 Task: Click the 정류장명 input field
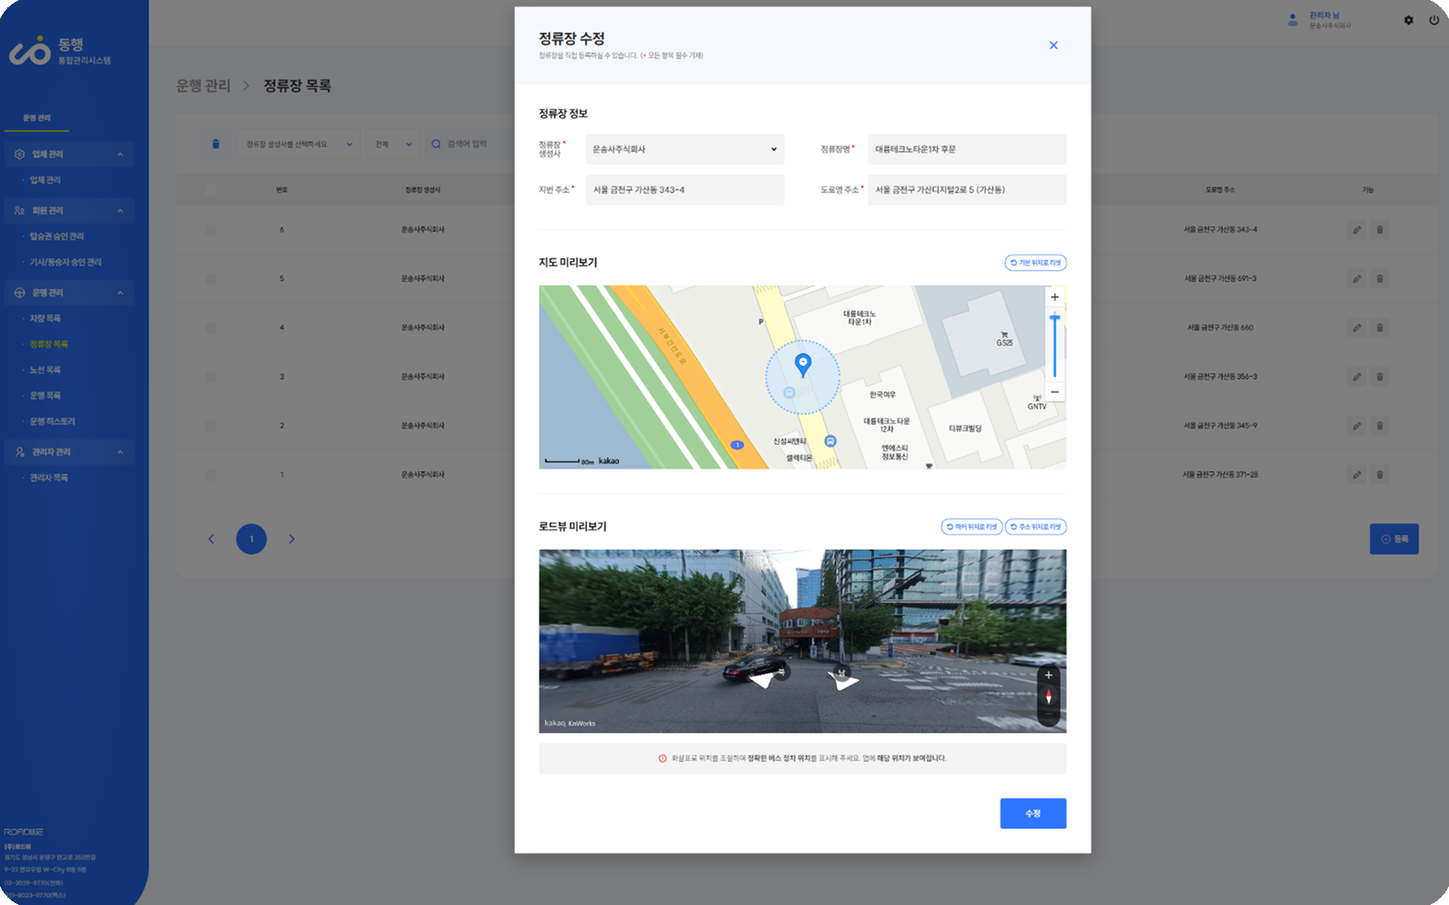pos(967,149)
